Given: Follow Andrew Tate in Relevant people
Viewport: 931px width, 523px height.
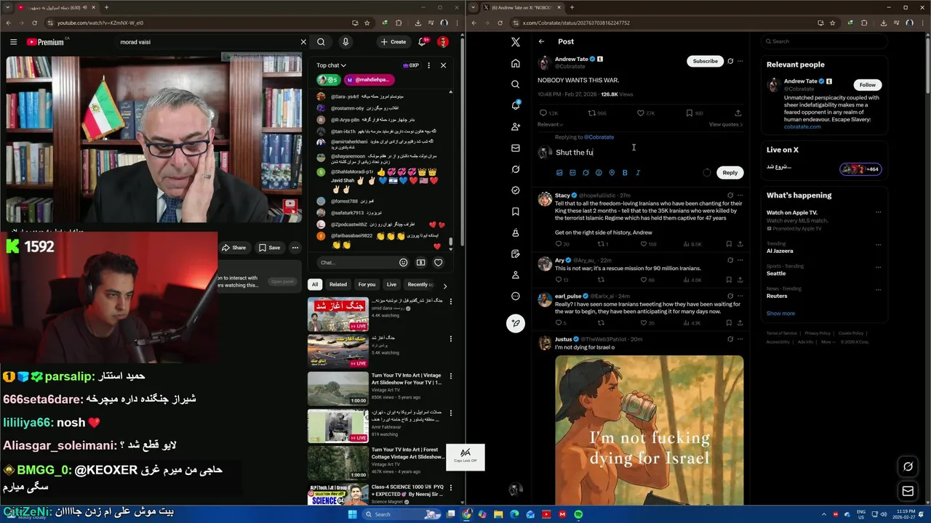Looking at the screenshot, I should point(868,84).
